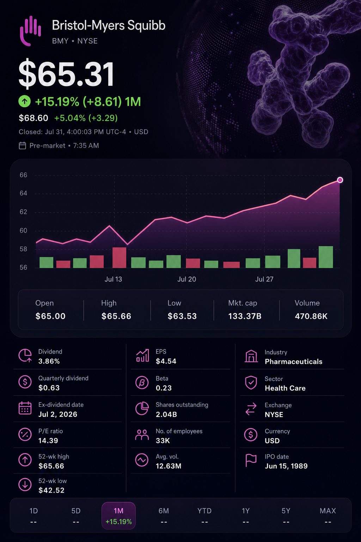361x542 pixels.
Task: Click the Currency dollar coin icon
Action: 251,435
